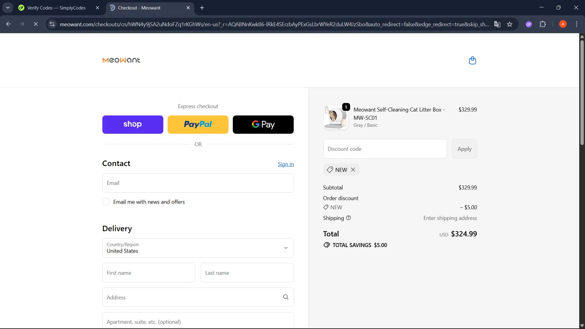Pay with Shop Pay button
This screenshot has height=329, width=585.
(x=133, y=124)
